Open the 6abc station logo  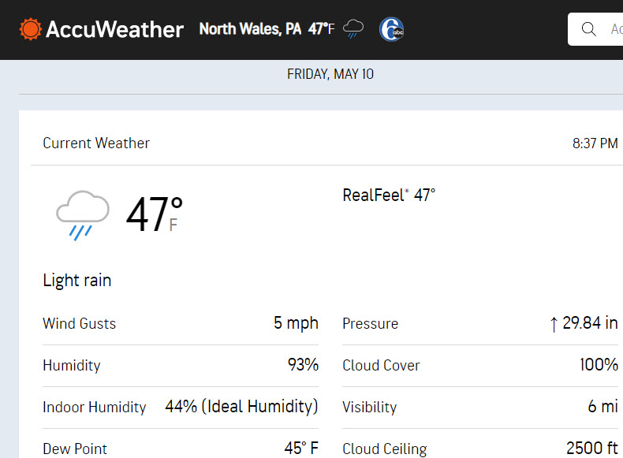pyautogui.click(x=391, y=29)
